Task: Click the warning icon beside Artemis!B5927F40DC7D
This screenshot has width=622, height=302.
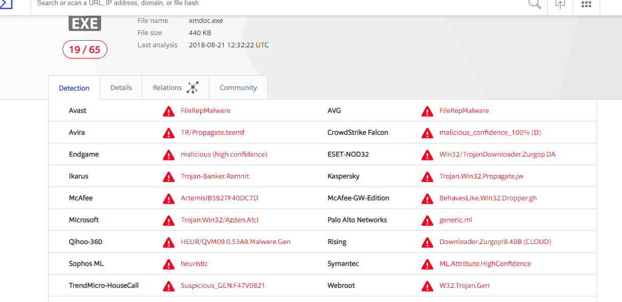Action: (169, 198)
